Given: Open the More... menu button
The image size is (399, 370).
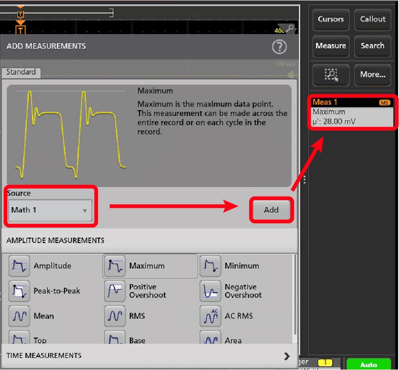Looking at the screenshot, I should click(373, 74).
